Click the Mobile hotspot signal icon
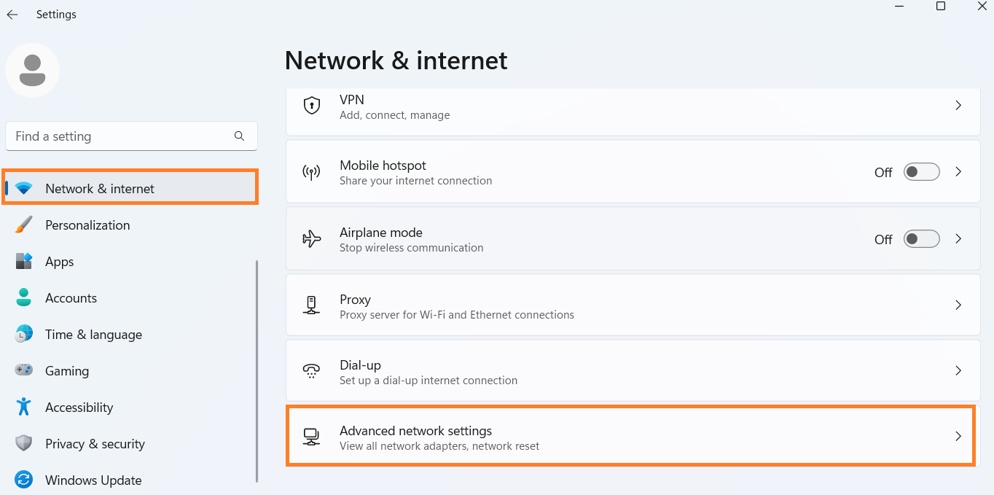The height and width of the screenshot is (495, 994). [312, 172]
